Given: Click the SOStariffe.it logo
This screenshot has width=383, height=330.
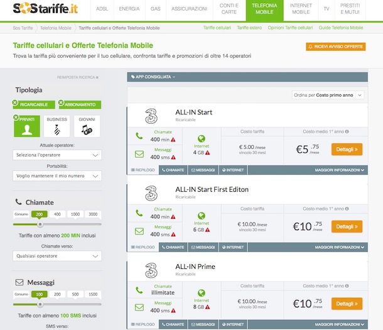Looking at the screenshot, I should tap(45, 9).
